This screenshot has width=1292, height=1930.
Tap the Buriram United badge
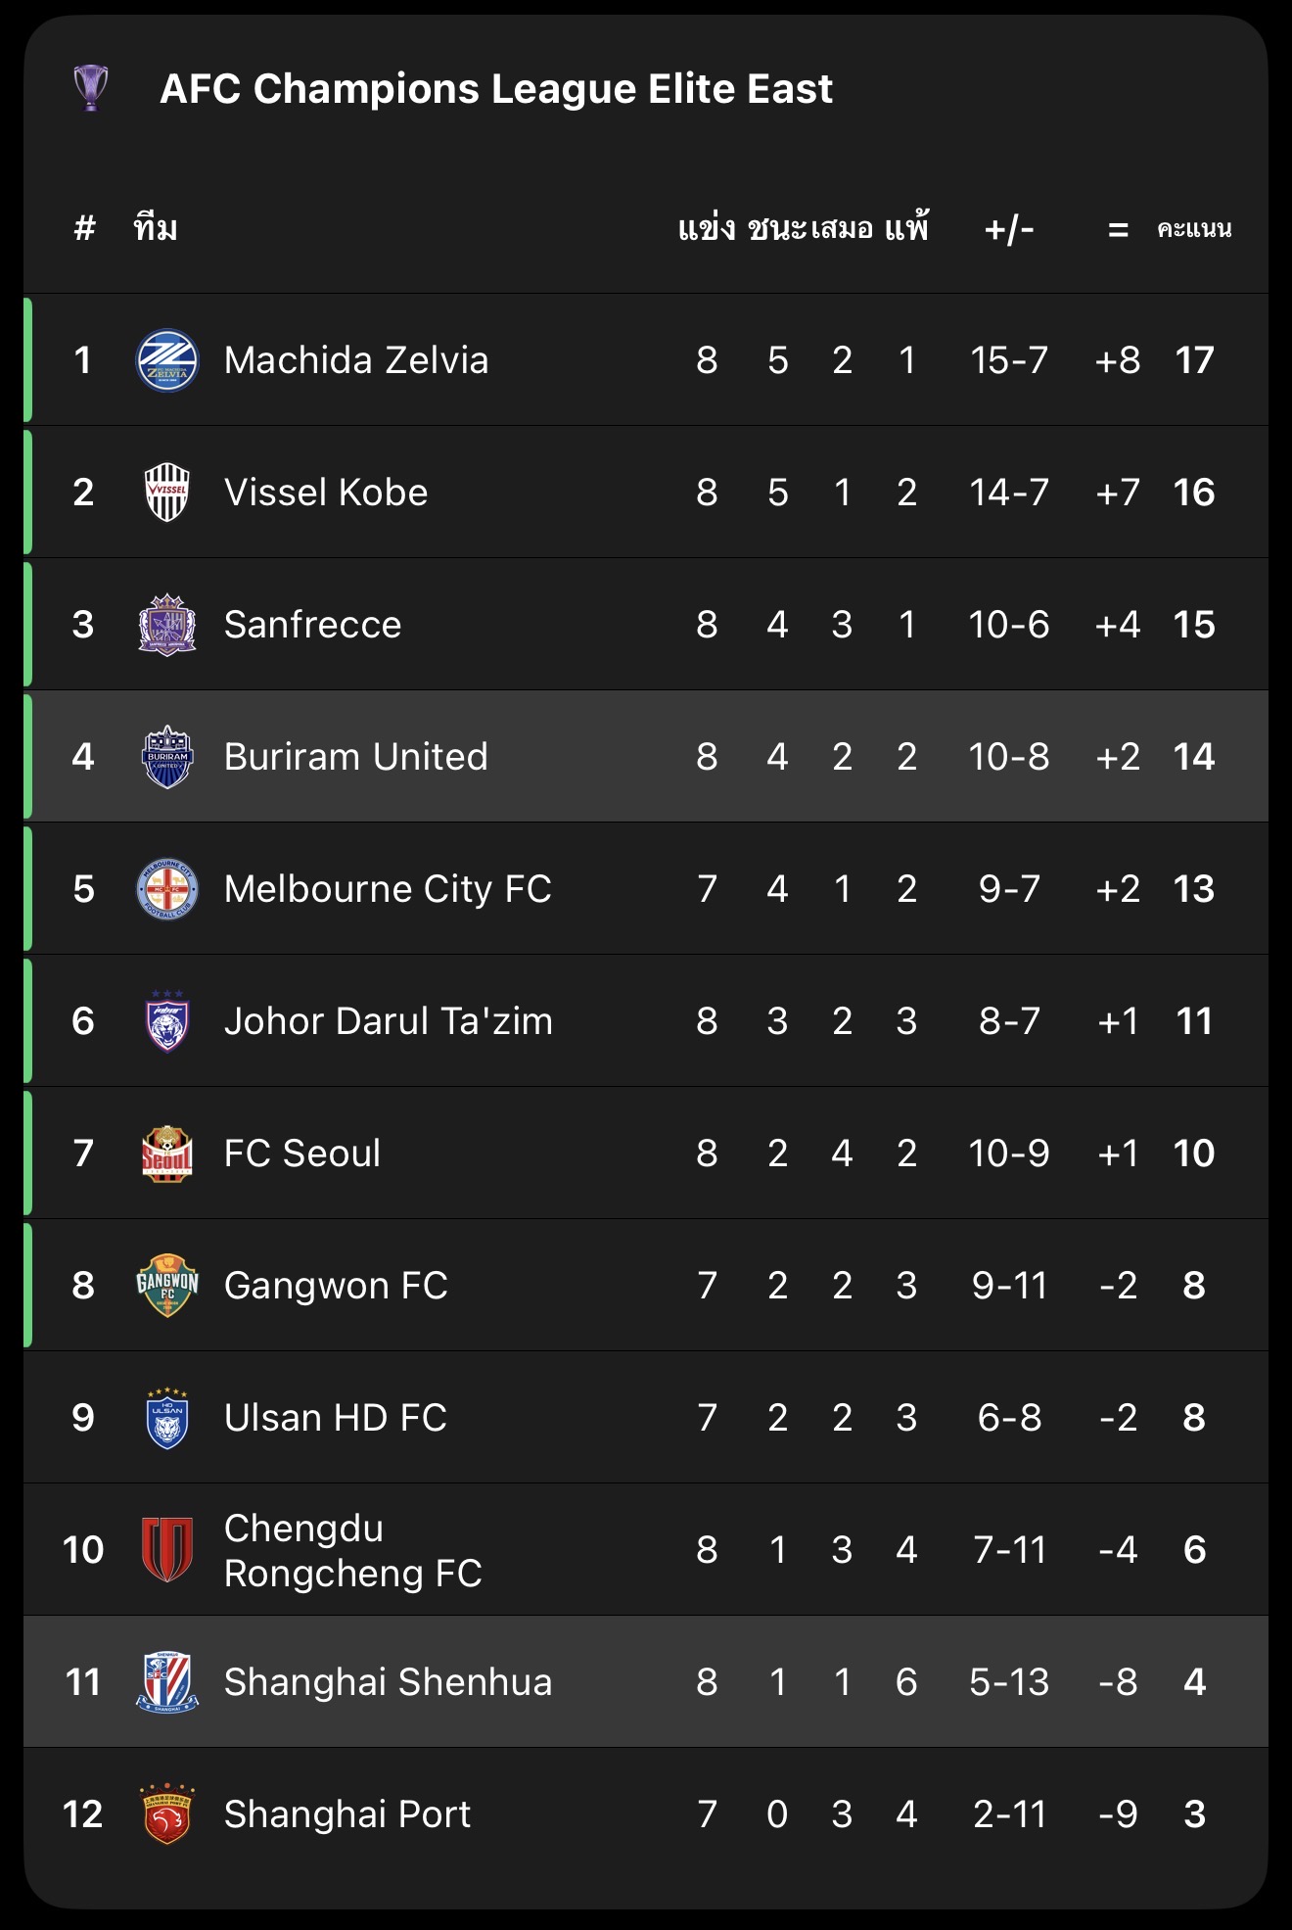click(x=167, y=757)
